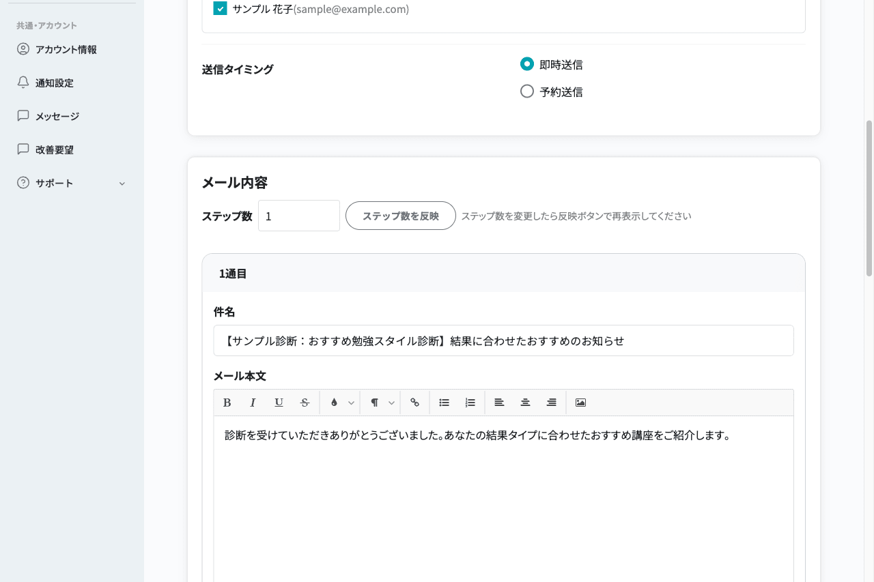Insert an image into mail body
Image resolution: width=874 pixels, height=582 pixels.
tap(580, 403)
